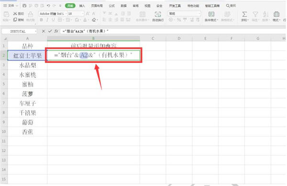
Task: Click the 查找 search box
Action: click(231, 6)
